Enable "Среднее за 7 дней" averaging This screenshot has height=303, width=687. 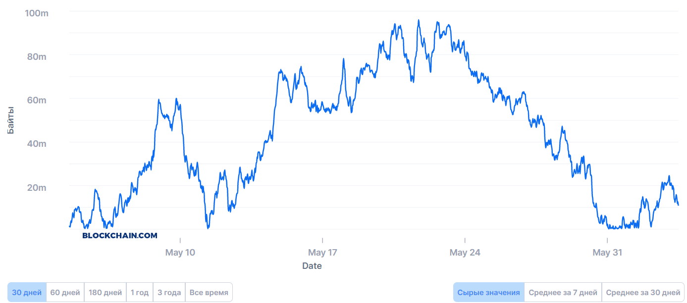pos(563,292)
